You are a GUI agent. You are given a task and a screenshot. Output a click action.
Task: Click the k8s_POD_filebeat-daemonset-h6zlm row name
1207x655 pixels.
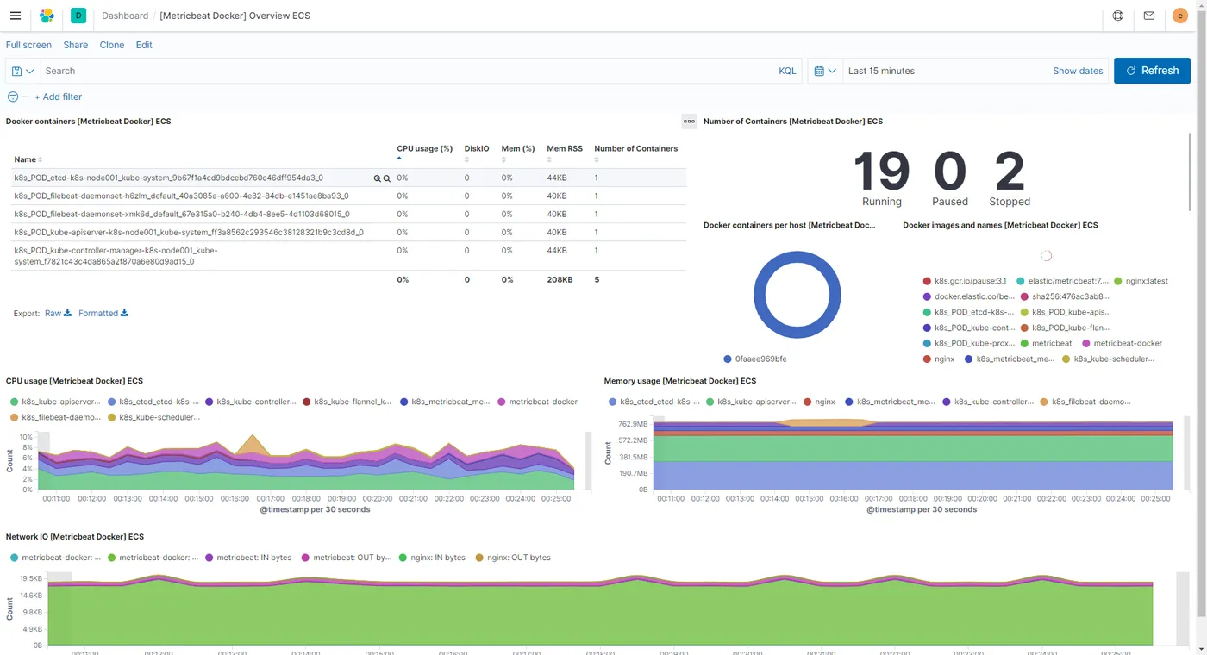[181, 196]
